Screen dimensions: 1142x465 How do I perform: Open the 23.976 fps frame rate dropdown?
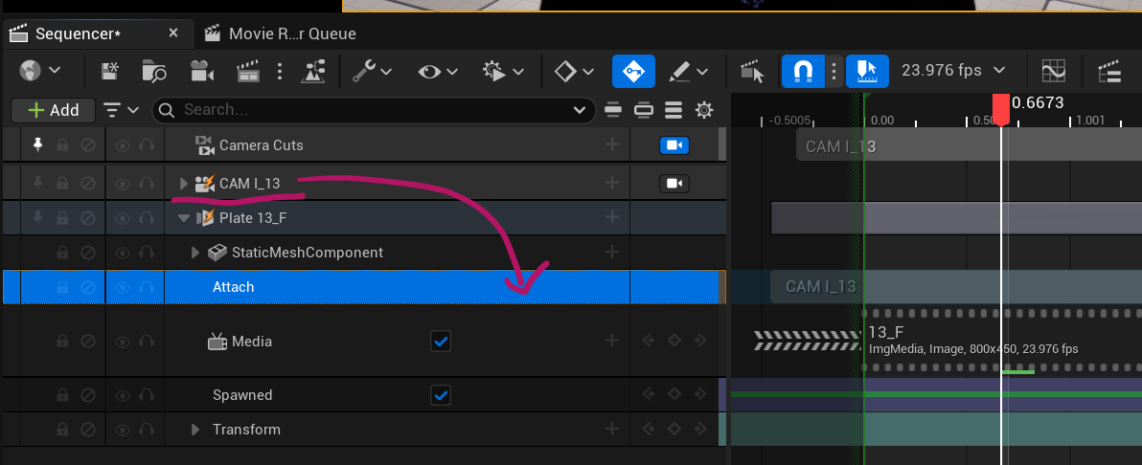[x=953, y=71]
